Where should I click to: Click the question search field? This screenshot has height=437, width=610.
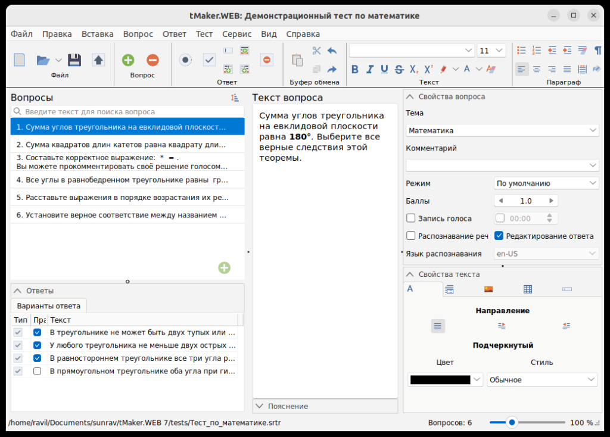pos(127,111)
